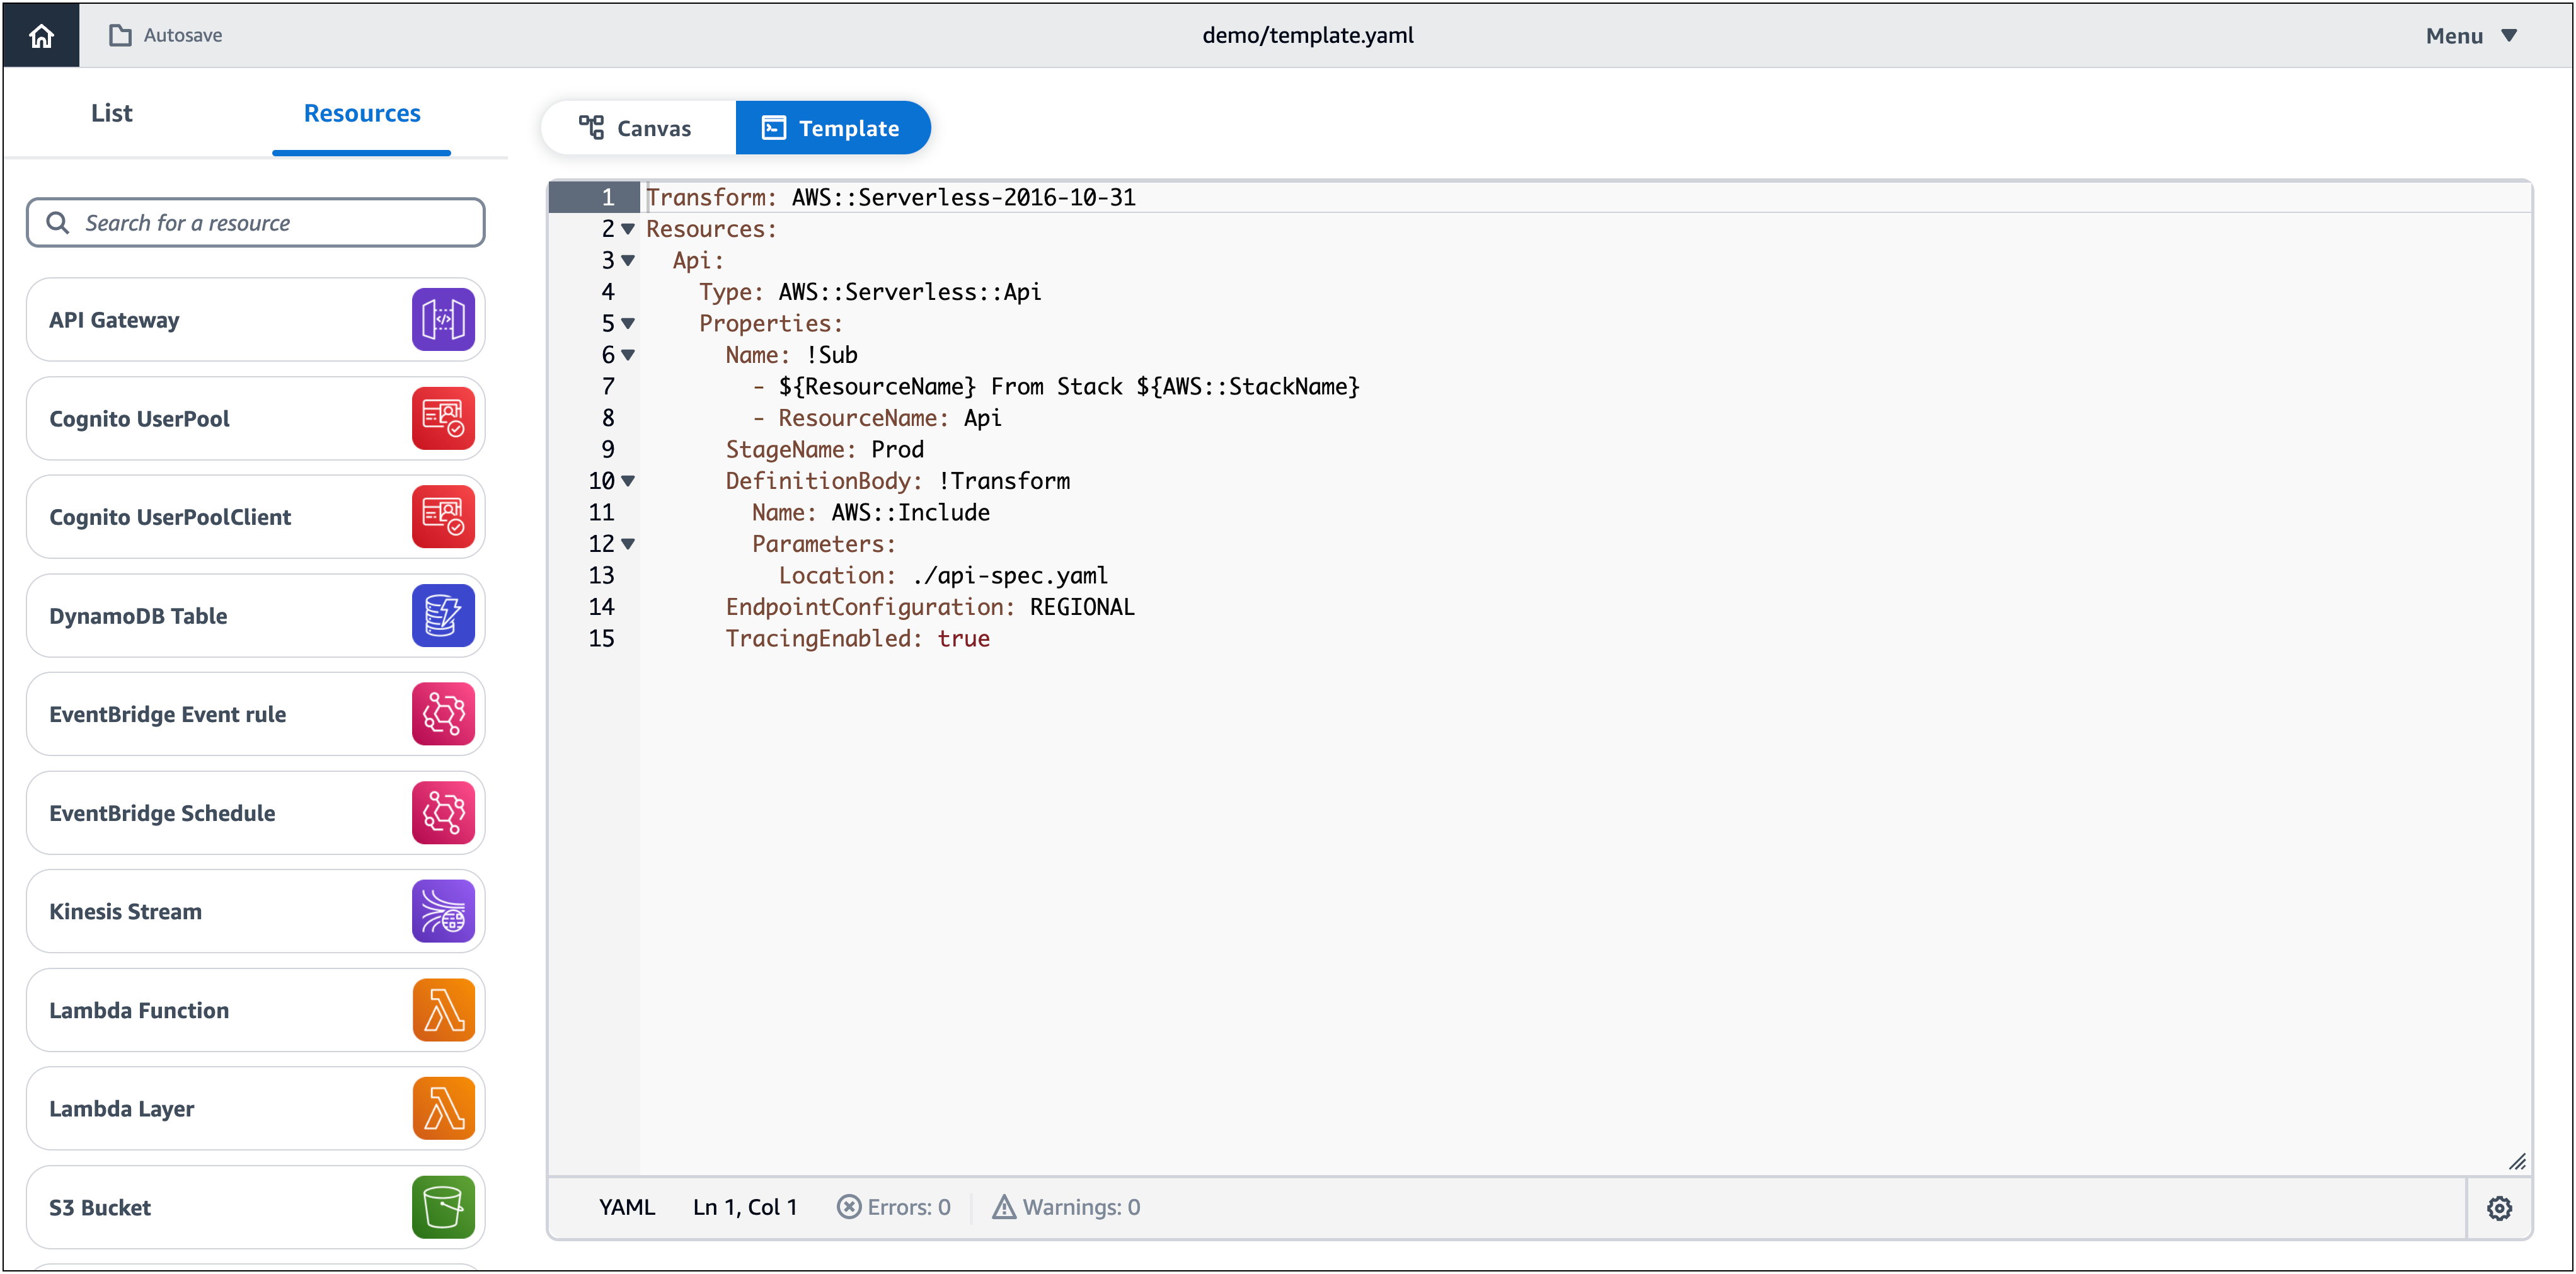This screenshot has height=1274, width=2576.
Task: Click the EventBridge Event rule icon
Action: point(443,713)
